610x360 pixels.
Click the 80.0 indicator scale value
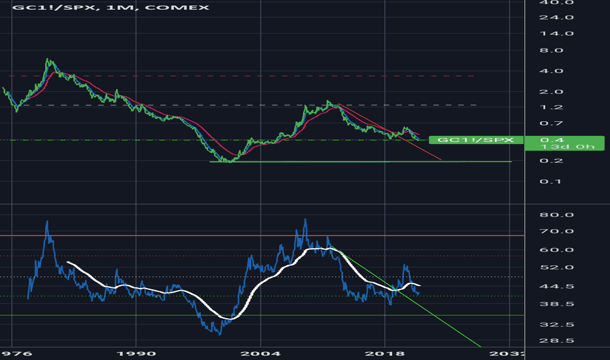click(556, 215)
